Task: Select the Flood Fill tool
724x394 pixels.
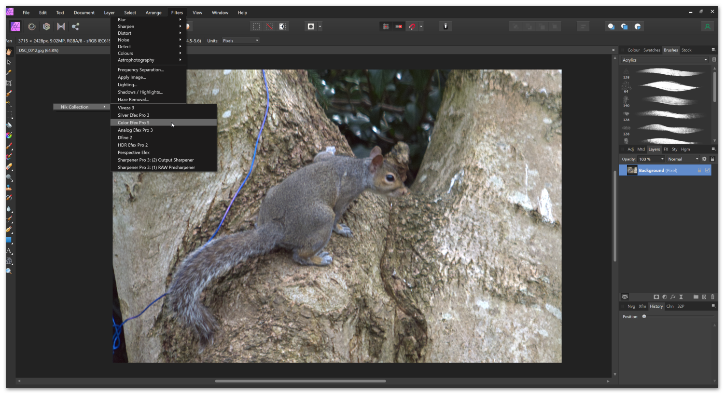Action: (9, 125)
